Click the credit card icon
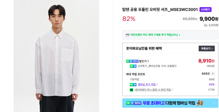219x112 pixels. point(128,35)
